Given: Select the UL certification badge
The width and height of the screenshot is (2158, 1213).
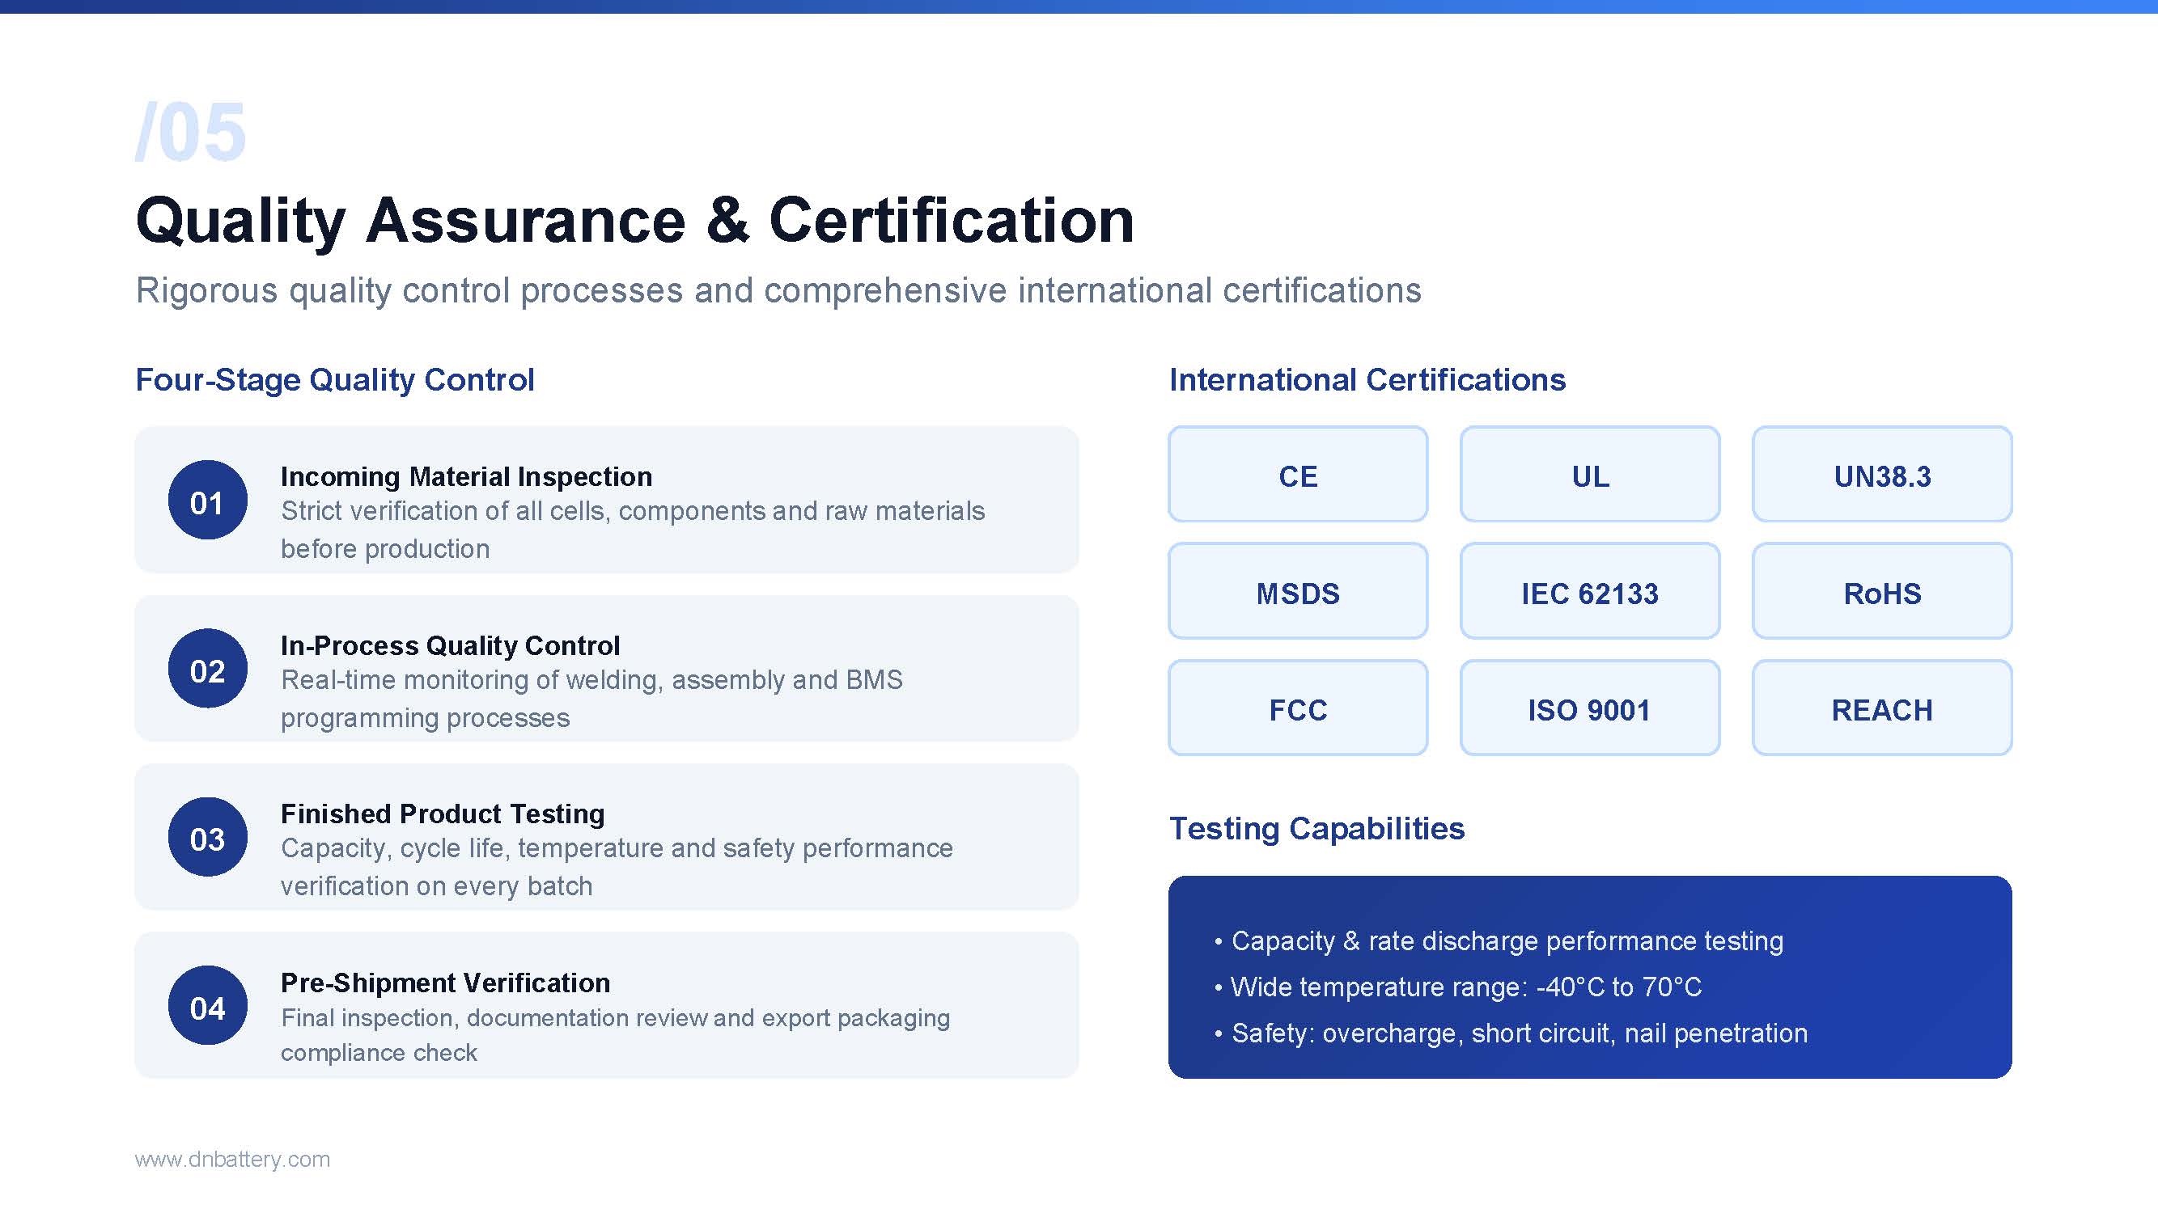Looking at the screenshot, I should pos(1589,475).
